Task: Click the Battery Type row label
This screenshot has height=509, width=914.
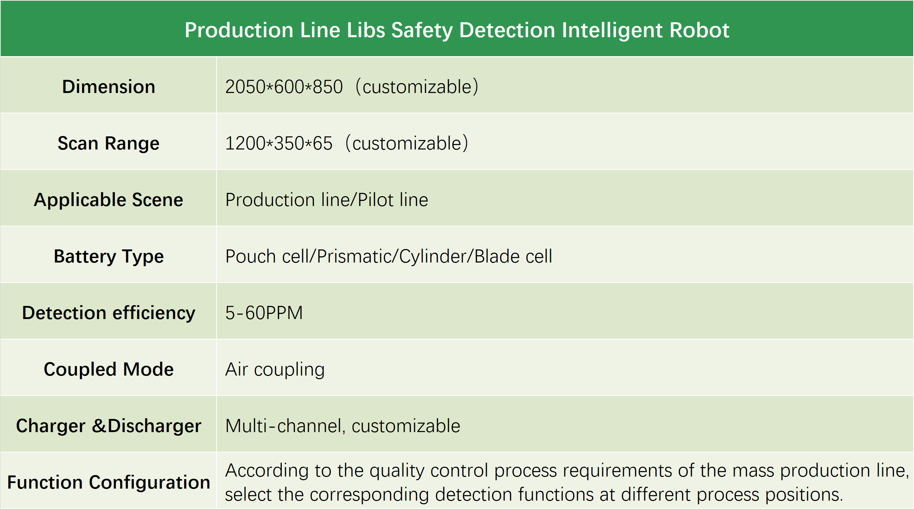Action: 109,256
